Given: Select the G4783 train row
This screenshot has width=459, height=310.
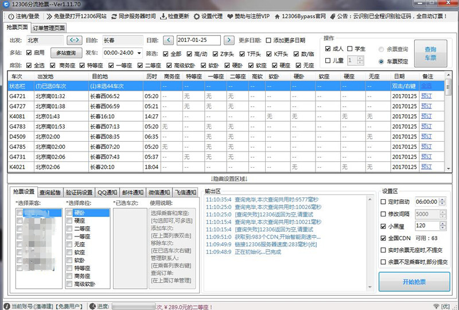Looking at the screenshot, I should tap(225, 126).
